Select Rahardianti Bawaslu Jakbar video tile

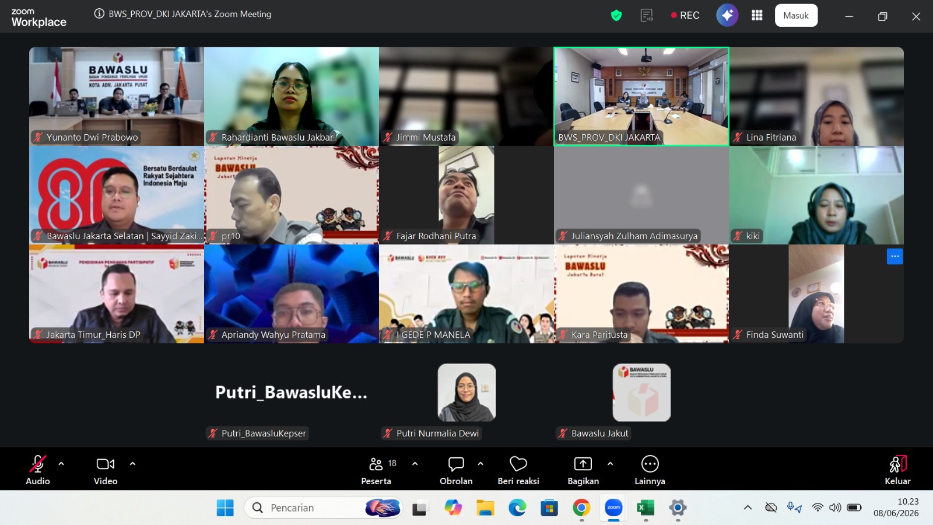click(x=292, y=96)
